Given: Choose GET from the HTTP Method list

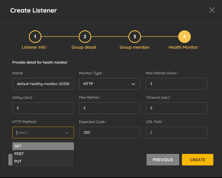Looking at the screenshot, I should point(43,146).
